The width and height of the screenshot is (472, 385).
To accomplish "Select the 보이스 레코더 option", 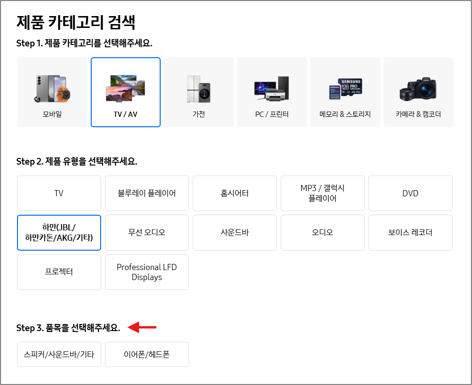I will click(x=410, y=232).
